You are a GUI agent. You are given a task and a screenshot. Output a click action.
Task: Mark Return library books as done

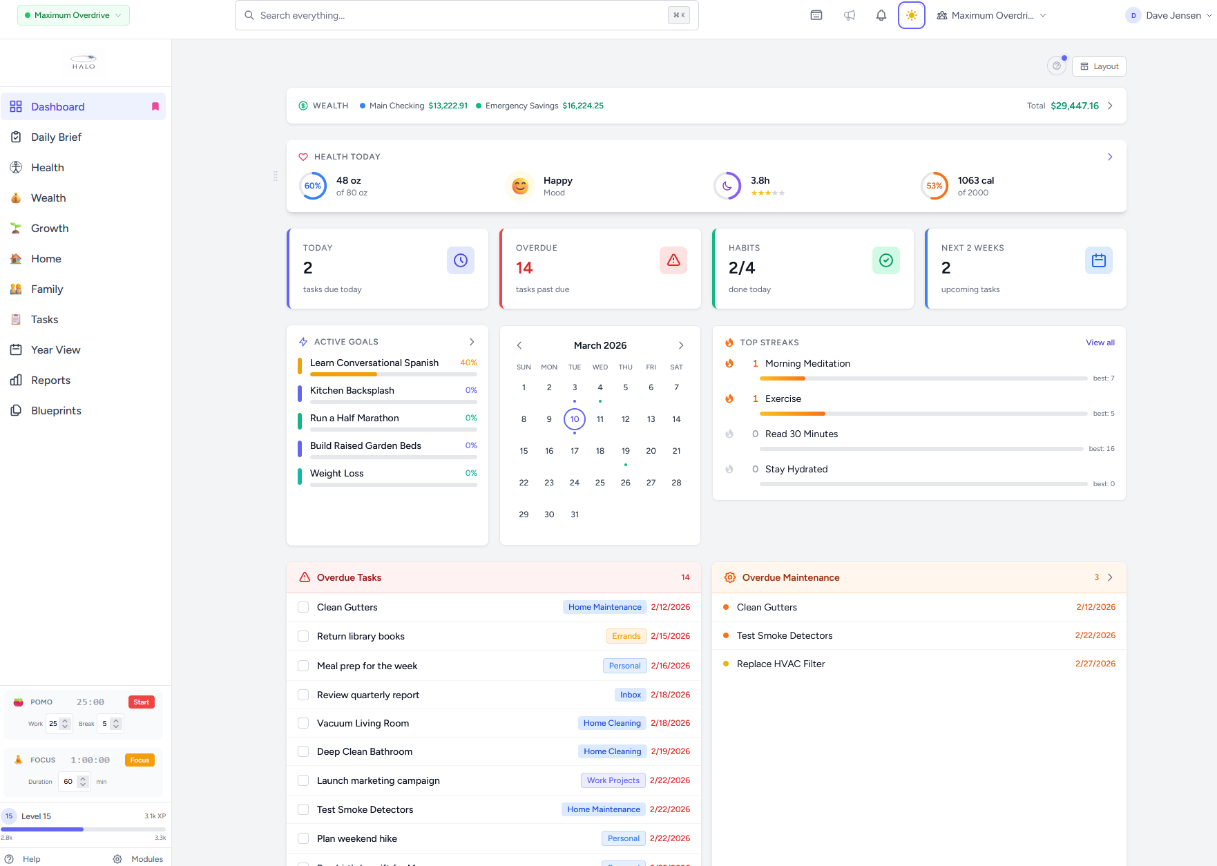click(303, 636)
